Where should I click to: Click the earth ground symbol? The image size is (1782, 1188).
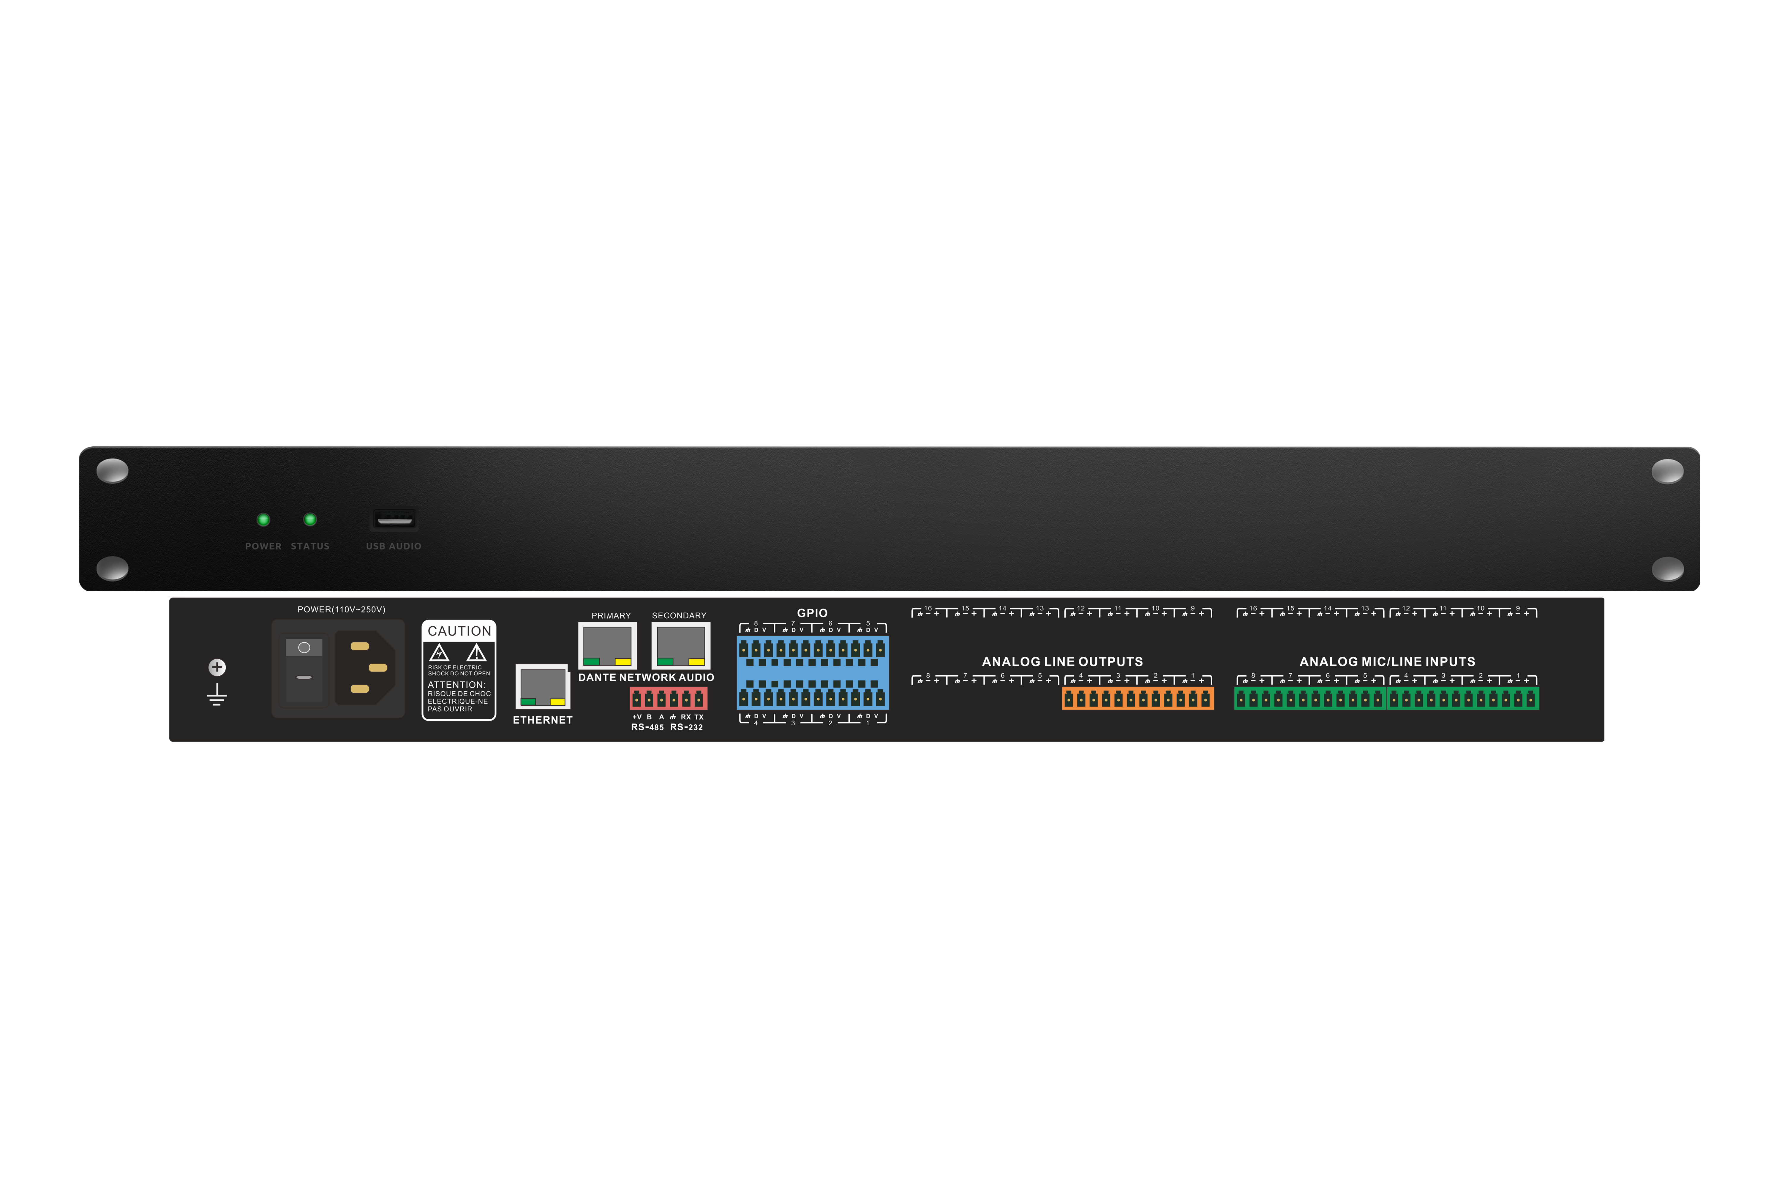tap(217, 695)
